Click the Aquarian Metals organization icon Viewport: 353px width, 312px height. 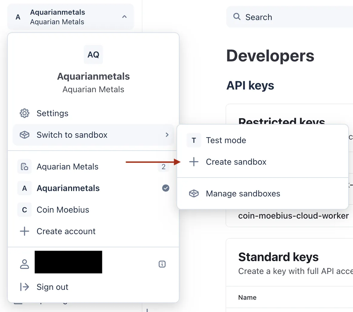pyautogui.click(x=24, y=167)
